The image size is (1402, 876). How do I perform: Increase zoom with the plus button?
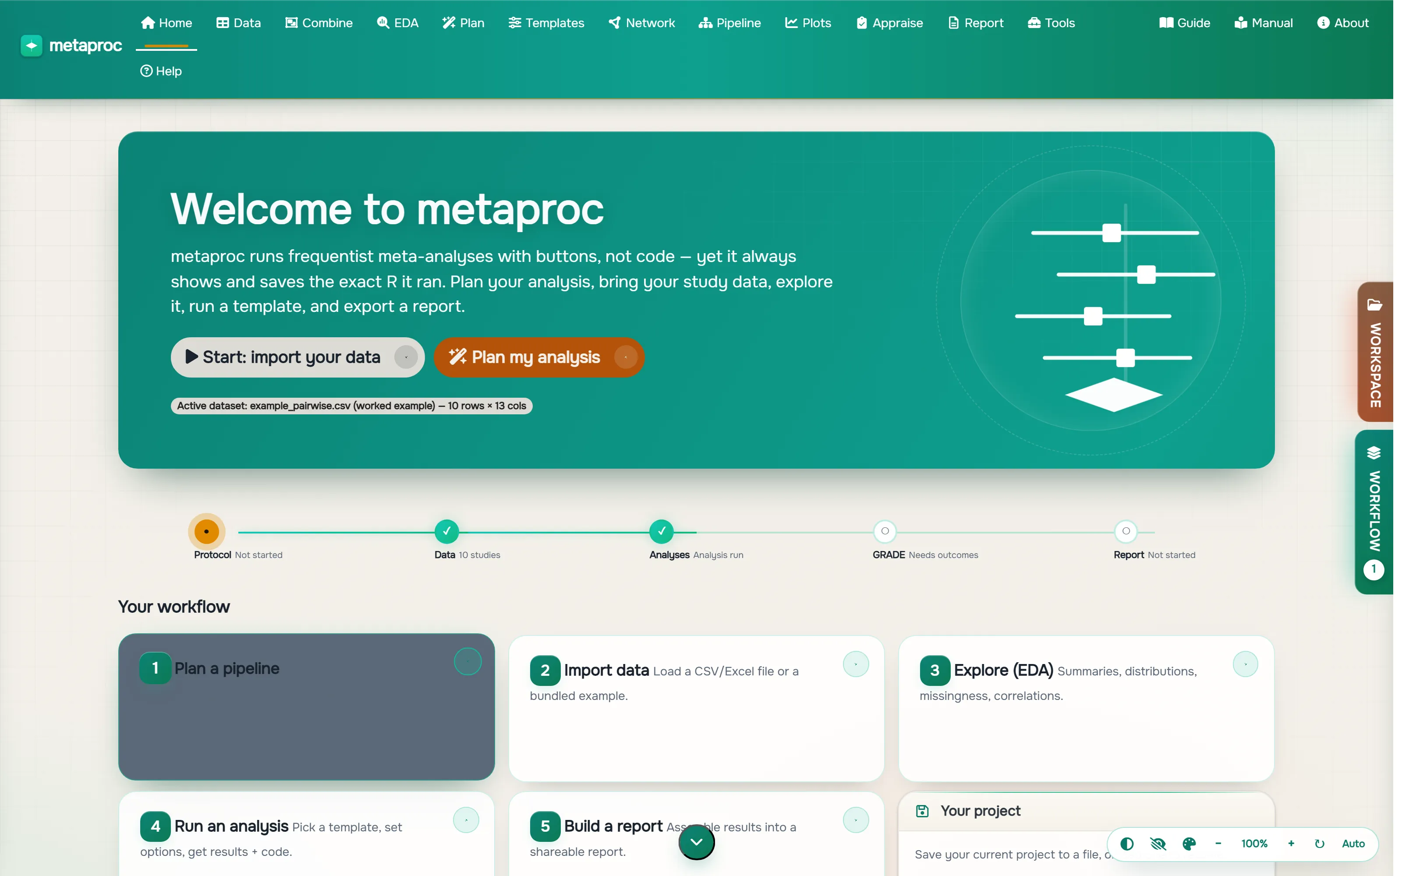point(1291,844)
